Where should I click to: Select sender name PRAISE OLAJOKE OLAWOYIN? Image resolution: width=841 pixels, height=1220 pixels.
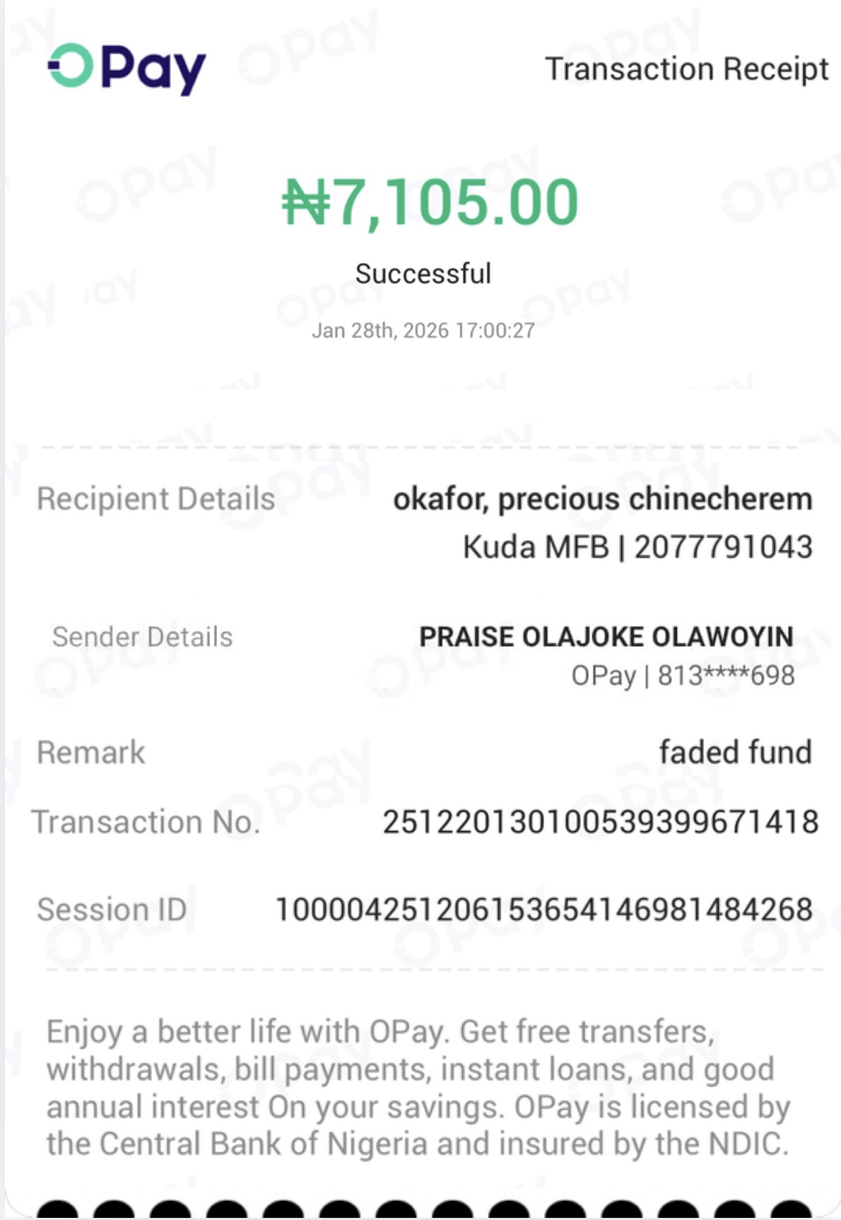click(606, 637)
